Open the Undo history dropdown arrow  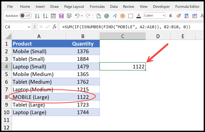coord(82,16)
